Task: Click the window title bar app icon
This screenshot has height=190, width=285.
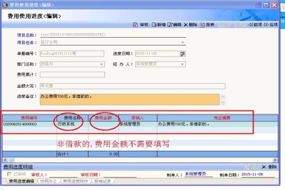Action: (5, 5)
